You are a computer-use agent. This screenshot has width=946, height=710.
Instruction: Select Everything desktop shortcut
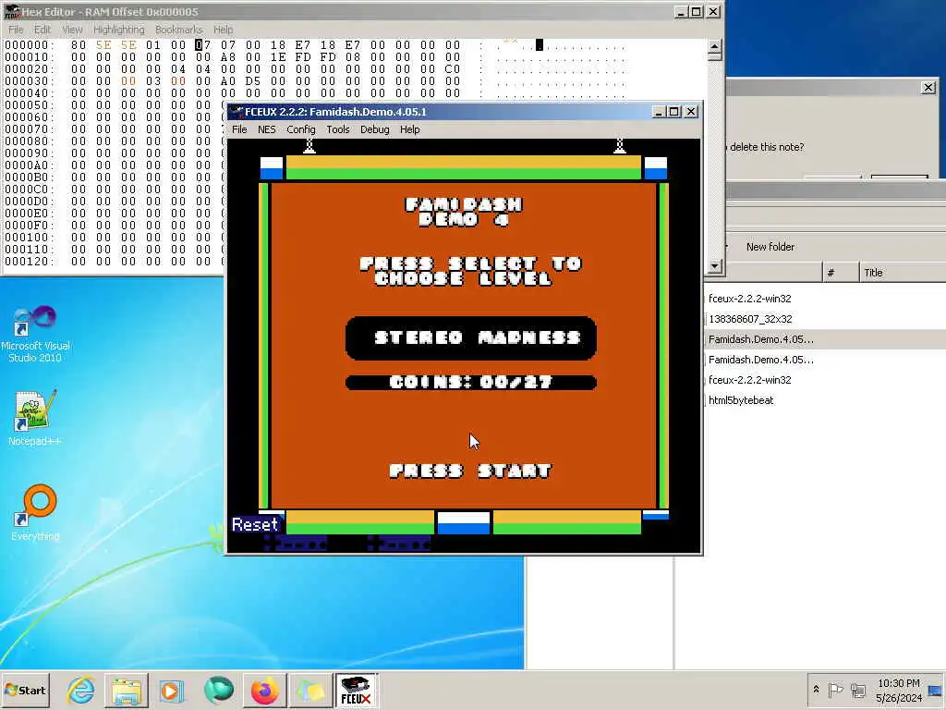35,512
